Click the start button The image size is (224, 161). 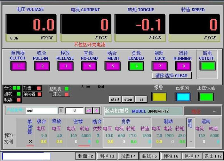coord(115,99)
